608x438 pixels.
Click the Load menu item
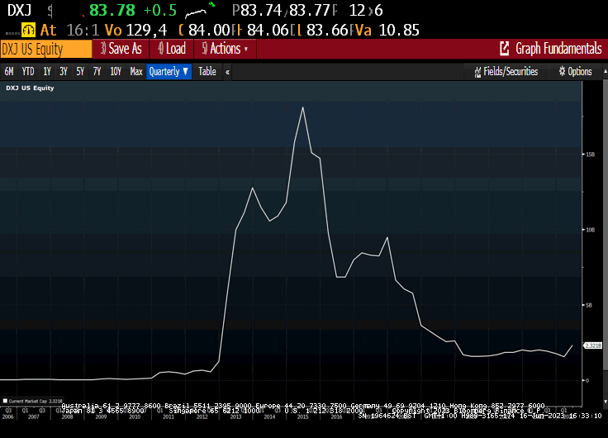(172, 49)
